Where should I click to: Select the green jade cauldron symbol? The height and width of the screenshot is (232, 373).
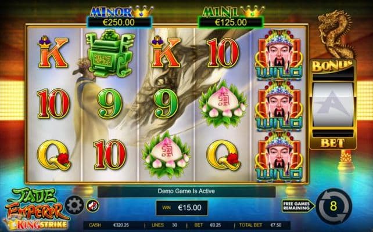click(110, 53)
